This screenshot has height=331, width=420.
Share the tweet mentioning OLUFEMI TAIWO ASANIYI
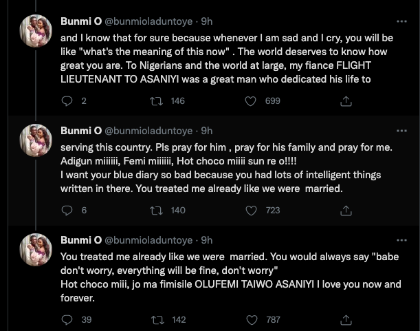click(344, 320)
